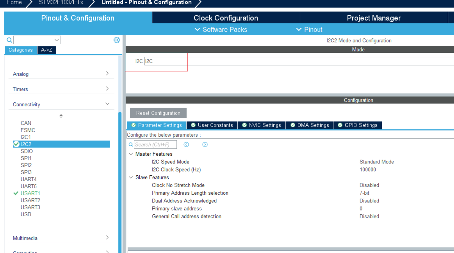Click the green check mark beside USART1

tap(16, 193)
